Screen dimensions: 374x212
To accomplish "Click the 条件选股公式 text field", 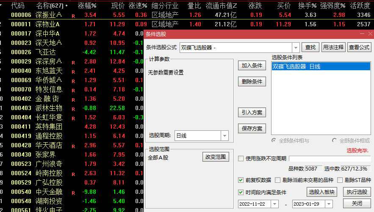I will point(236,48).
